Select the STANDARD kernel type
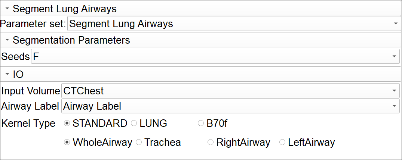Image resolution: width=402 pixels, height=160 pixels. pyautogui.click(x=67, y=123)
